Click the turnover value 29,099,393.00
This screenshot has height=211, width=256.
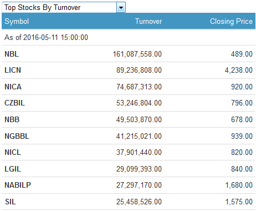[139, 169]
